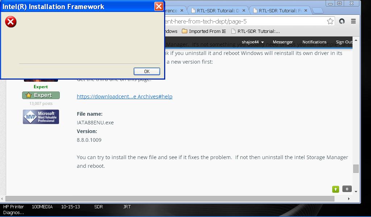
Task: Click Sign Out in the forum navbar
Action: coord(344,42)
